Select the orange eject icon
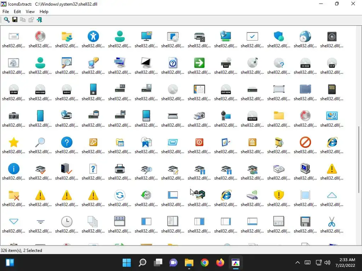The width and height of the screenshot is (362, 271). pos(252,142)
